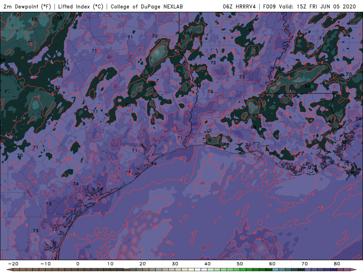Viewport: 363px width, 272px height.
Task: Click the "2m Dewpoint (°F)" title text
Action: tap(27, 7)
